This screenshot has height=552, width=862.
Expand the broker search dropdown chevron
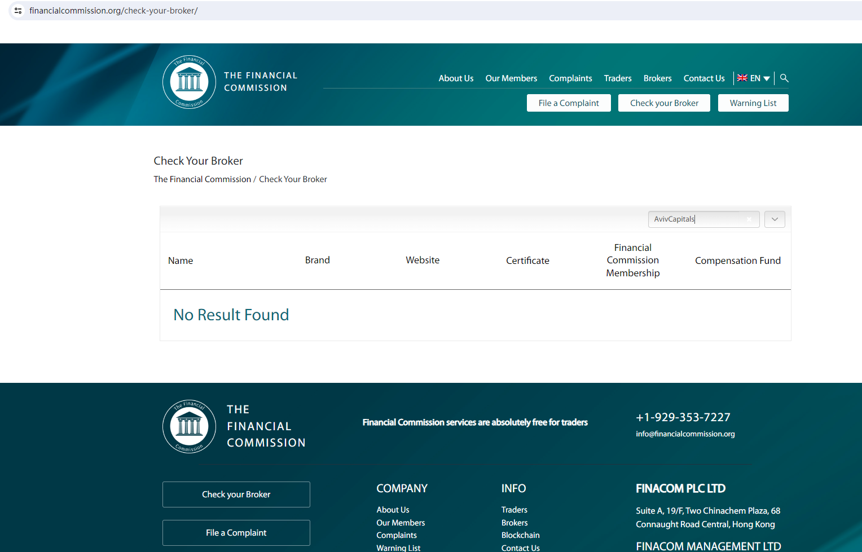click(x=775, y=219)
